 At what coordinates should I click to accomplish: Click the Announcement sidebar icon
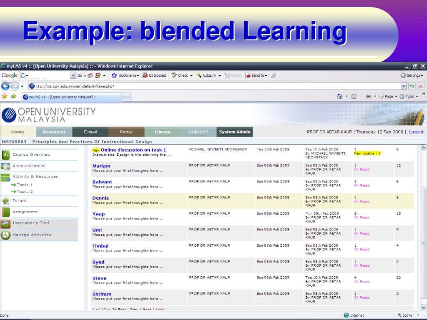[x=6, y=166]
